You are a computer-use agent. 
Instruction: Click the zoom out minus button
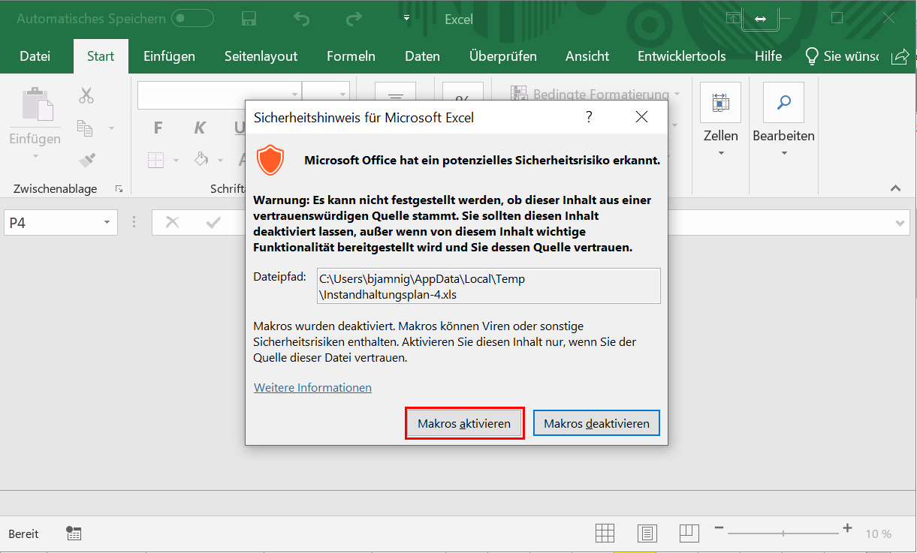coord(718,529)
